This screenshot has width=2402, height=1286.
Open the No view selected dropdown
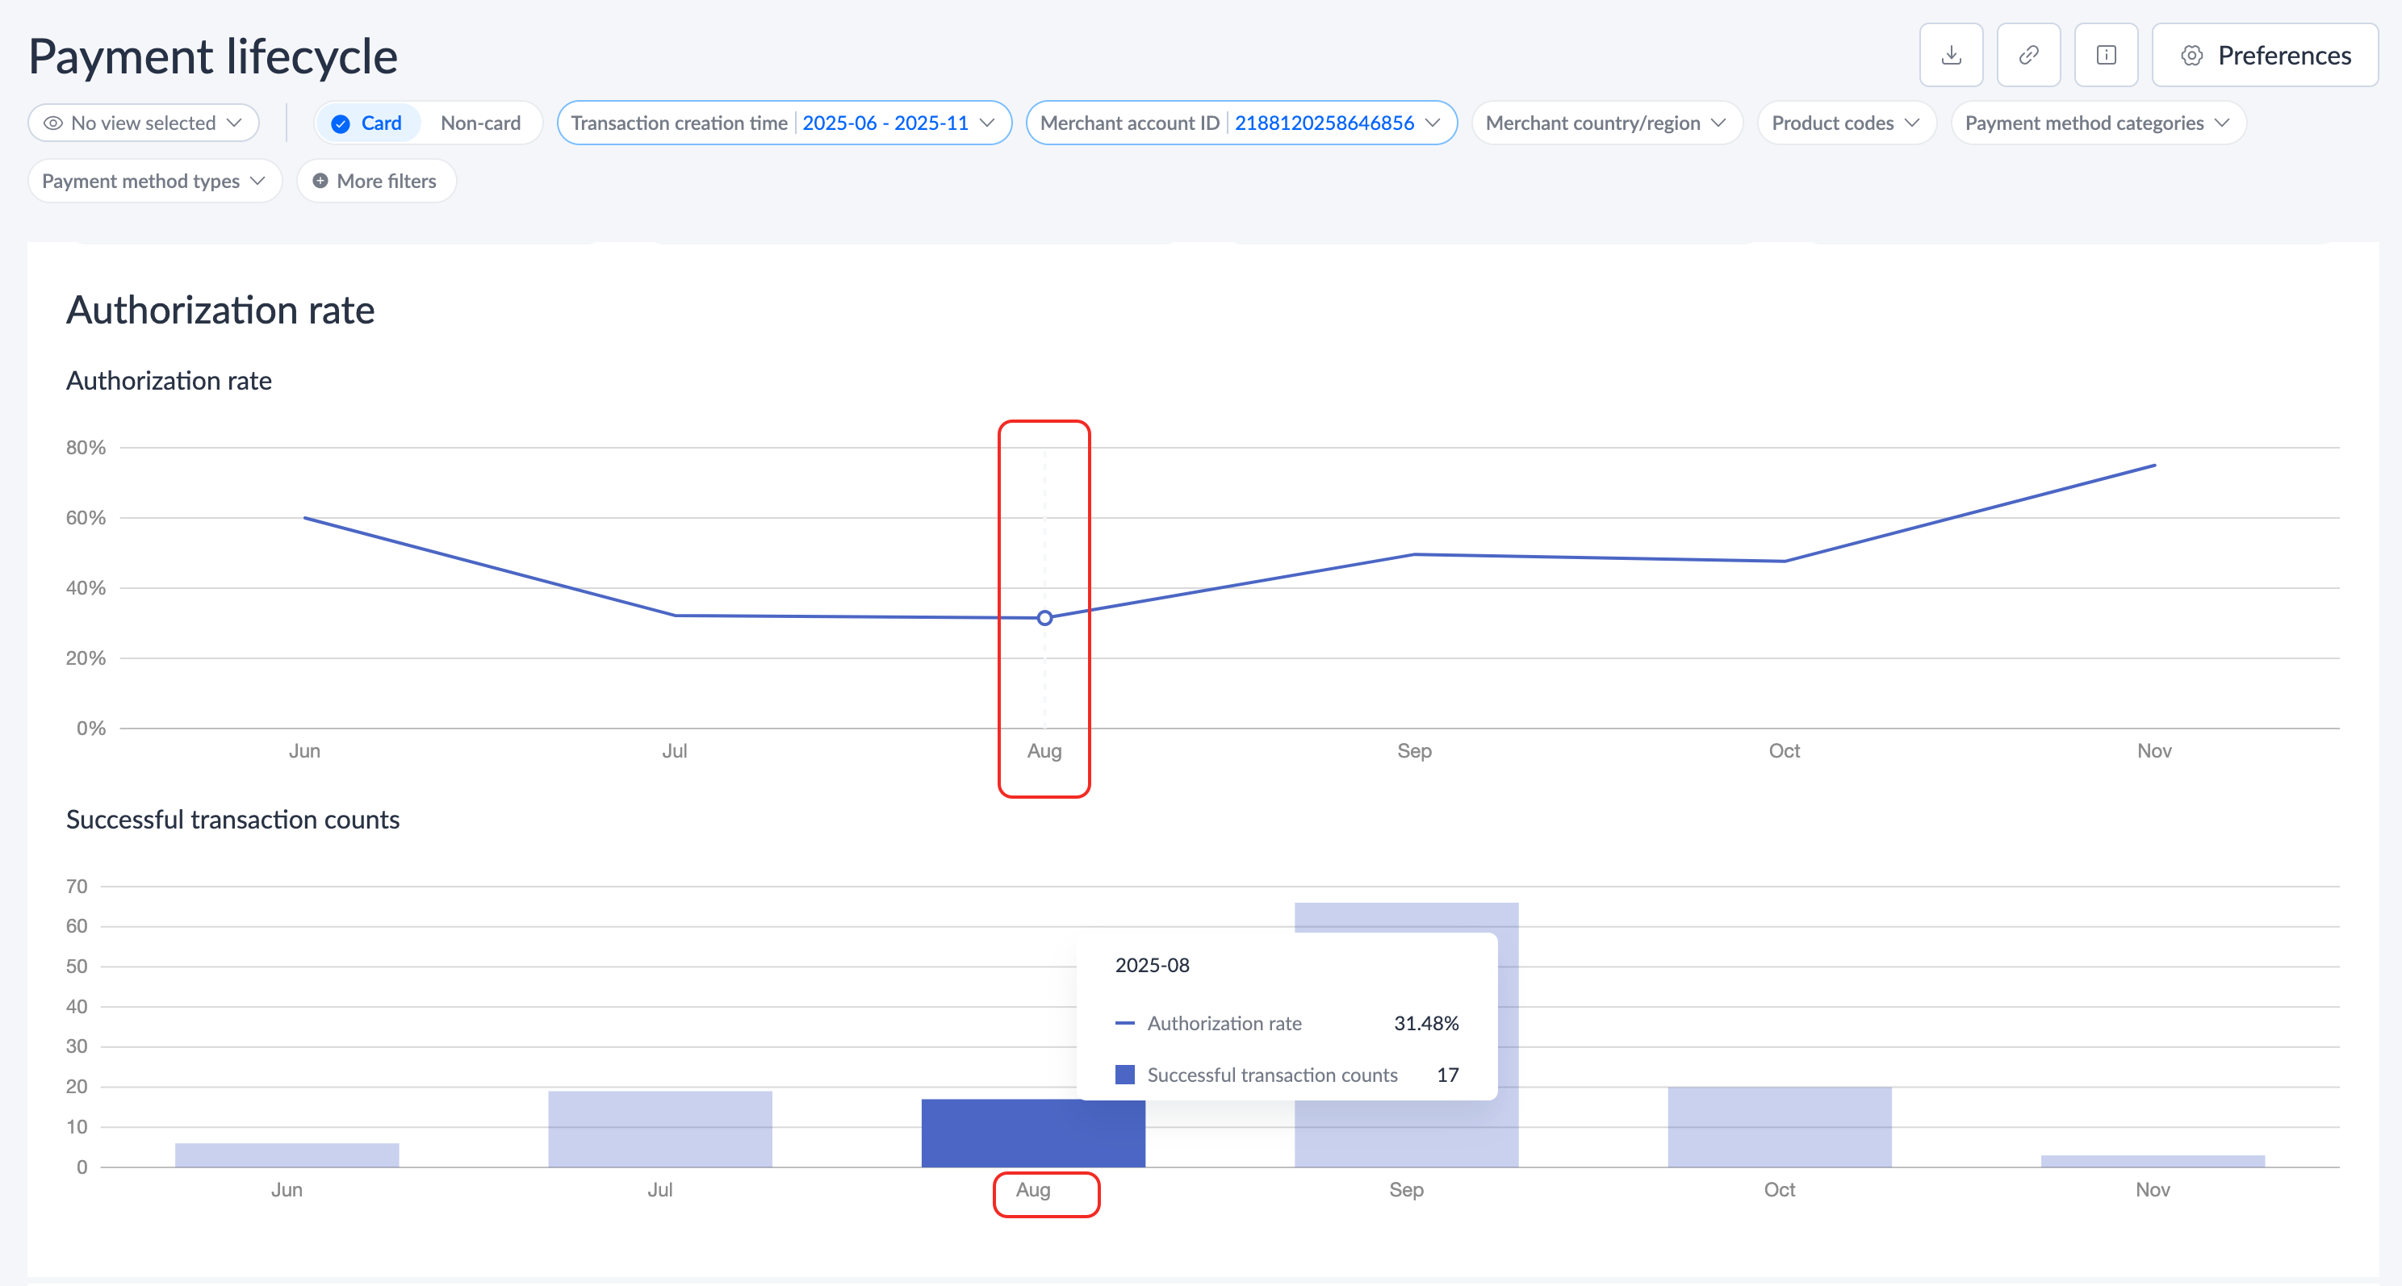pyautogui.click(x=144, y=123)
